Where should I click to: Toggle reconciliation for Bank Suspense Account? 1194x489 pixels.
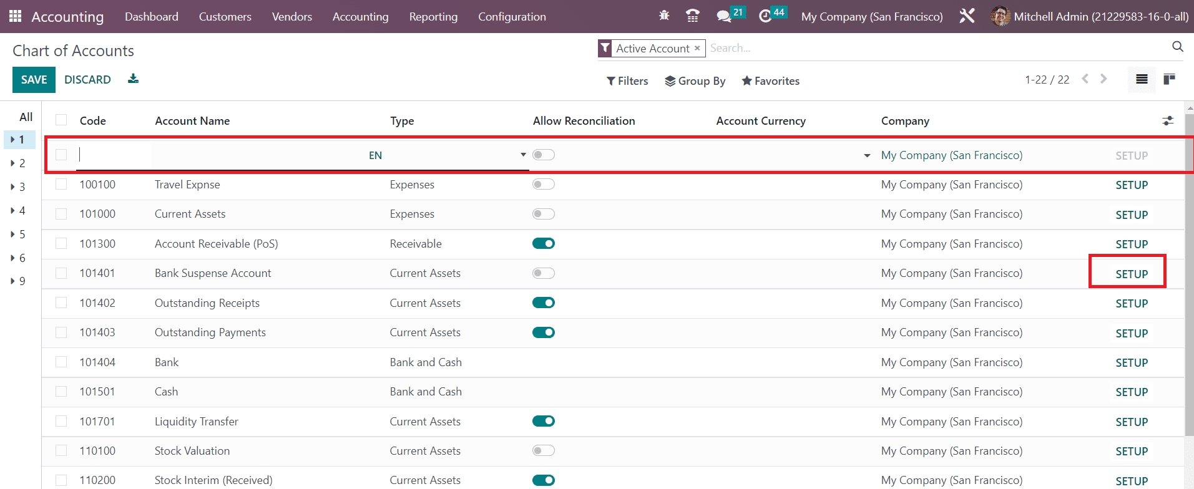tap(543, 273)
